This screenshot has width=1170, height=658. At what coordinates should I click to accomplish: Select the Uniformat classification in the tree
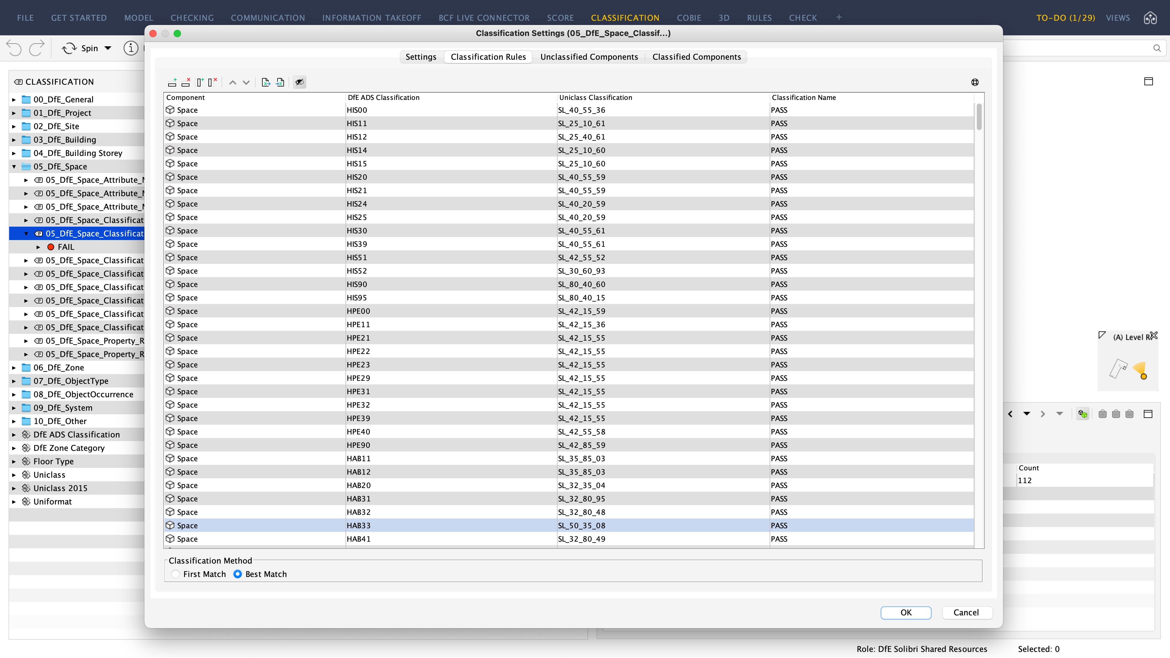(52, 501)
